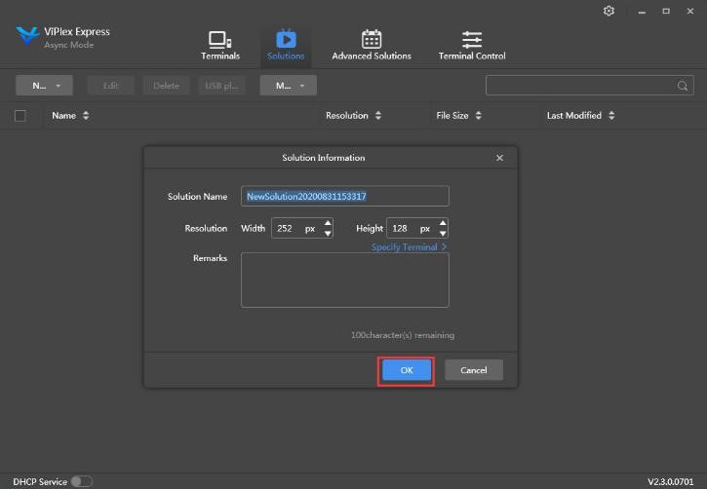Maximize the ViPlex Express window
Screen dimensions: 707x489
point(666,12)
